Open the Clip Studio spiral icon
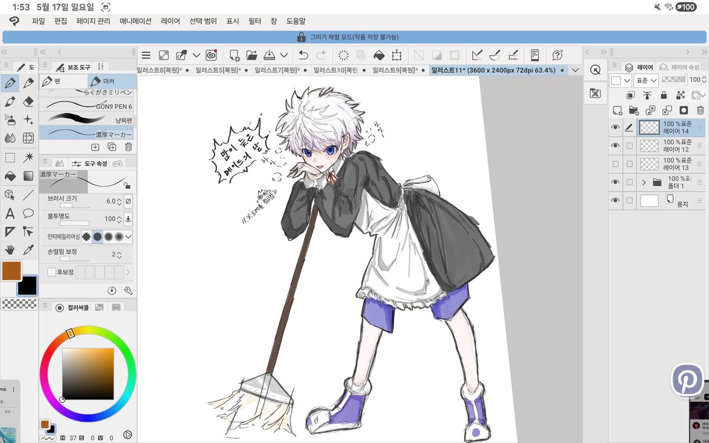 (212, 55)
